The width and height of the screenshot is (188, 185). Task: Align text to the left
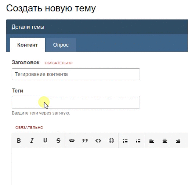[x=152, y=141]
